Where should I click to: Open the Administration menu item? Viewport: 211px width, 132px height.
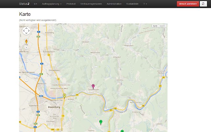point(114,4)
